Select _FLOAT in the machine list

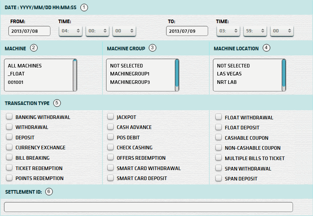pyautogui.click(x=16, y=74)
